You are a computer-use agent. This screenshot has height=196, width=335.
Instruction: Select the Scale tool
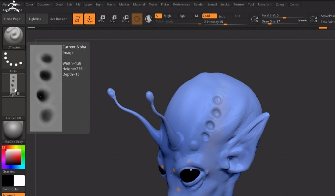113,19
